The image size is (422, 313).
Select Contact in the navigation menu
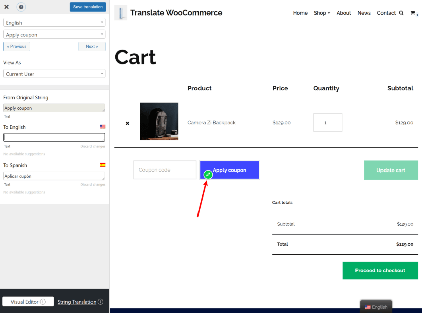click(x=386, y=13)
